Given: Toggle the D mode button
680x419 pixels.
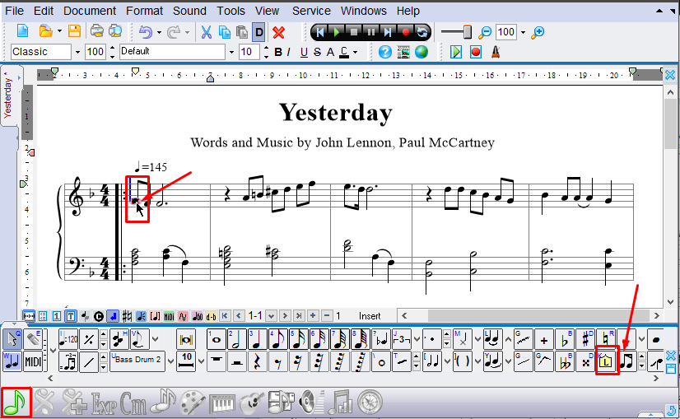Looking at the screenshot, I should coord(258,32).
